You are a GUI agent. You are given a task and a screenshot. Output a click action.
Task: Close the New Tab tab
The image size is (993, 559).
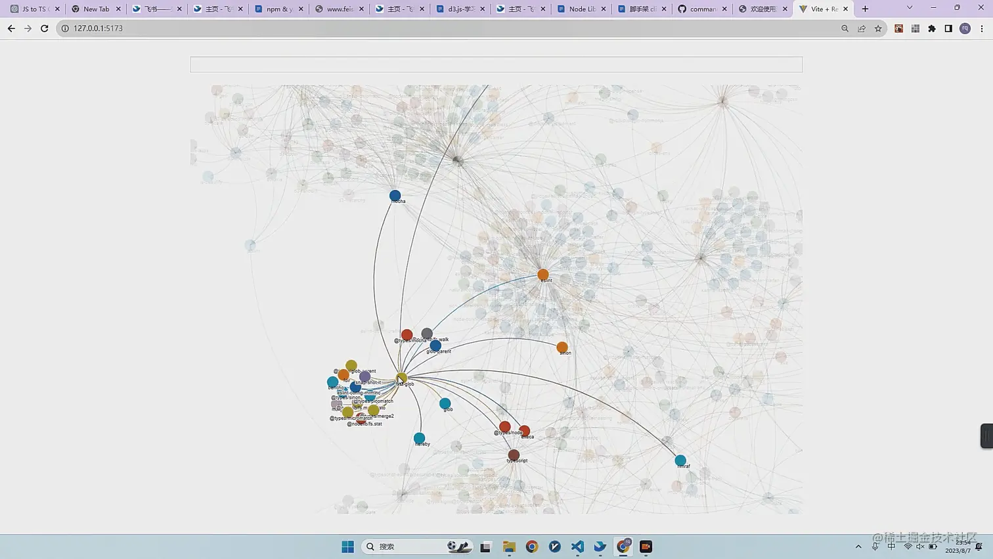point(118,9)
